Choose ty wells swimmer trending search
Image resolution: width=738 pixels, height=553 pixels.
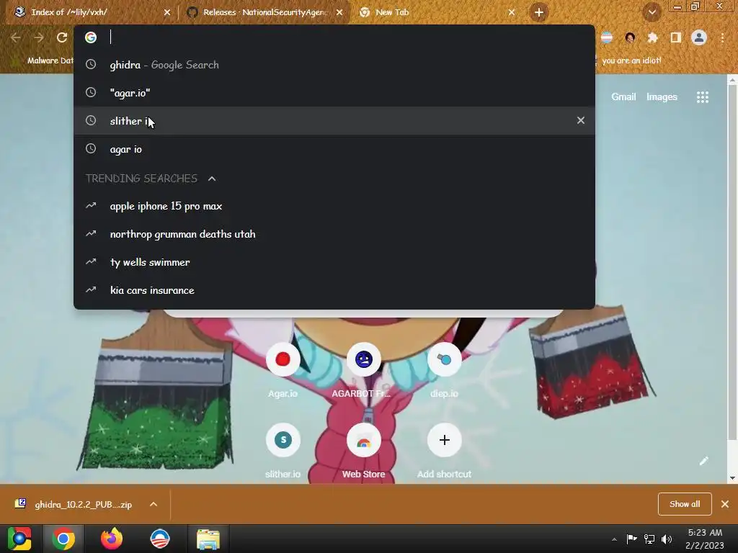[x=334, y=262]
